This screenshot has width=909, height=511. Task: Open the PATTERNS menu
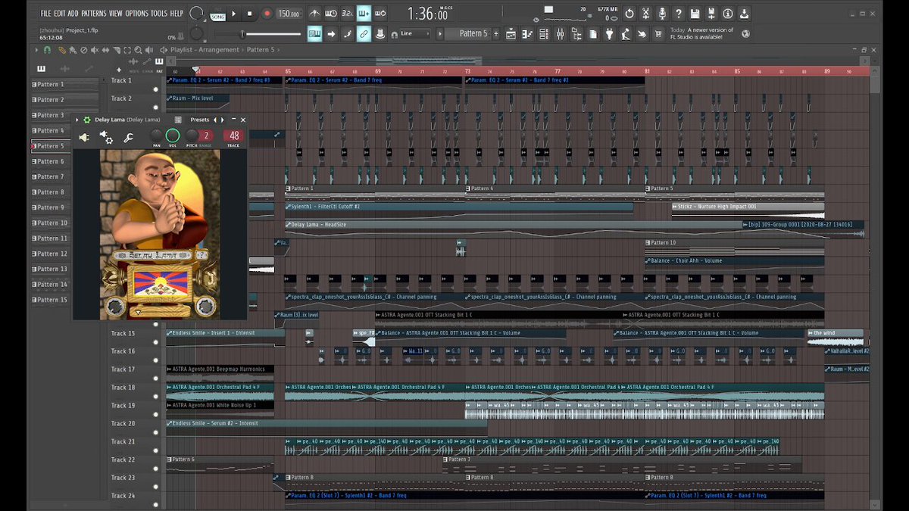(94, 14)
